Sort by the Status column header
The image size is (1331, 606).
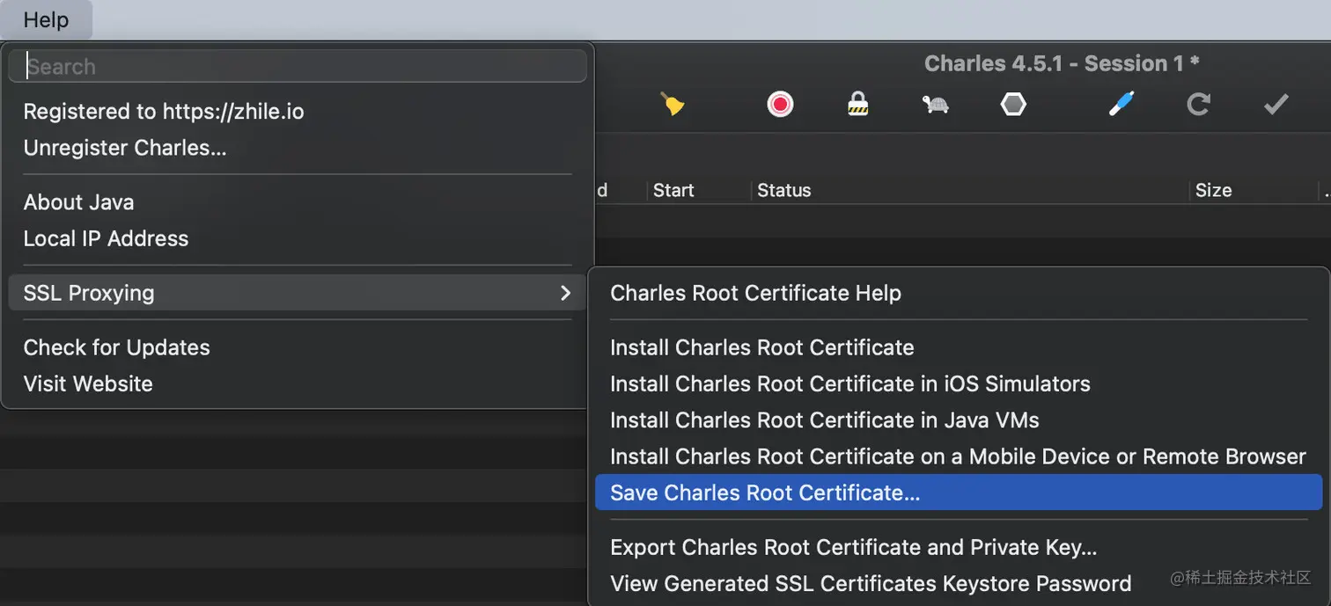coord(969,190)
